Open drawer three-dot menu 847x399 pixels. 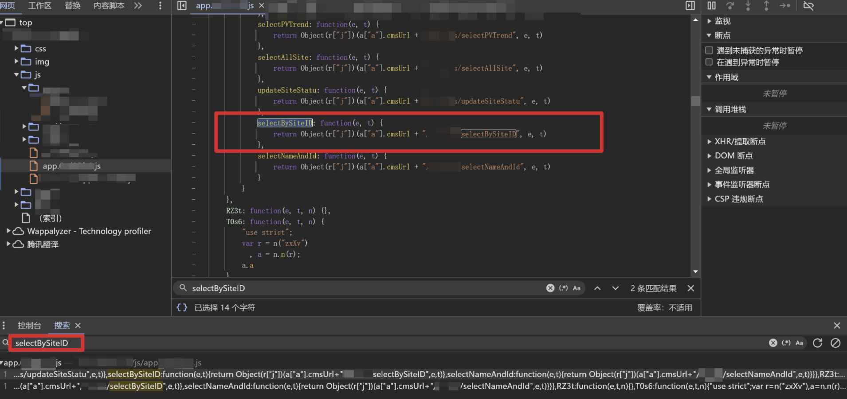point(4,325)
